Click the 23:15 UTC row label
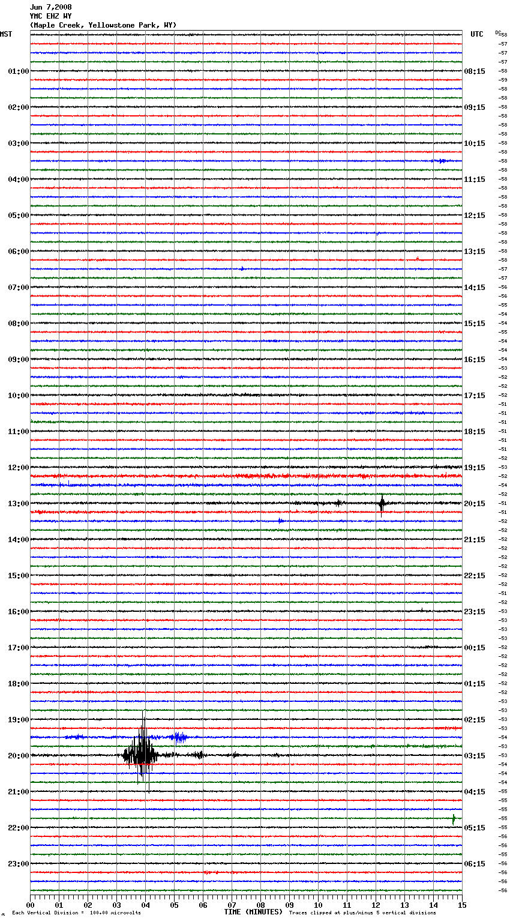This screenshot has height=921, width=510. [475, 612]
